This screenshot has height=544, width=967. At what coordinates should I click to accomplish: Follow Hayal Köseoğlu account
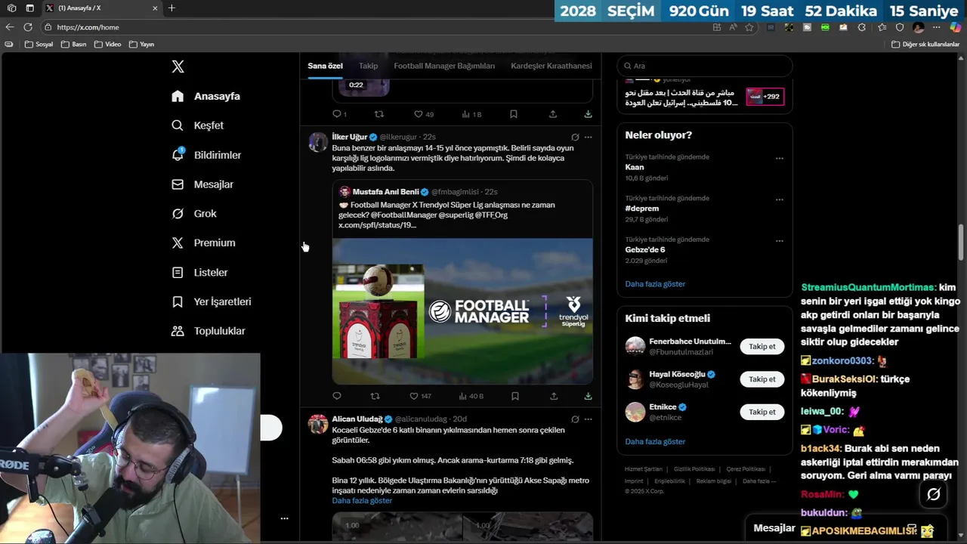coord(762,379)
